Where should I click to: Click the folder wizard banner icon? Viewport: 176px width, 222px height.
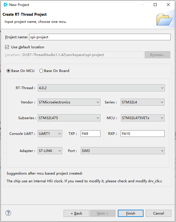click(x=164, y=19)
